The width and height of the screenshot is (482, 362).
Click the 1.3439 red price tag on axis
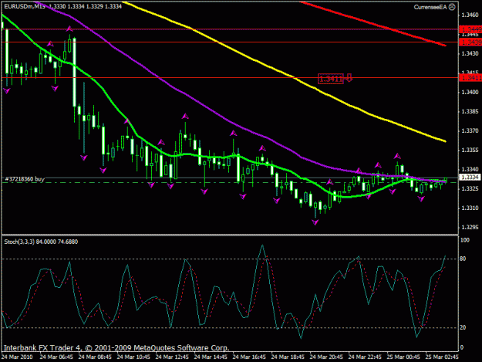[470, 42]
